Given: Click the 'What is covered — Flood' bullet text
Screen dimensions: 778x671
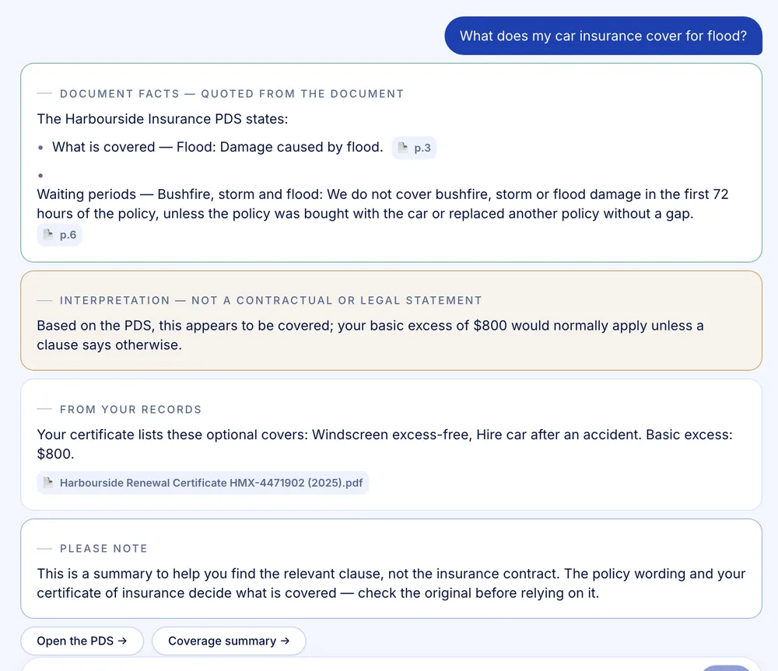Looking at the screenshot, I should (x=218, y=147).
